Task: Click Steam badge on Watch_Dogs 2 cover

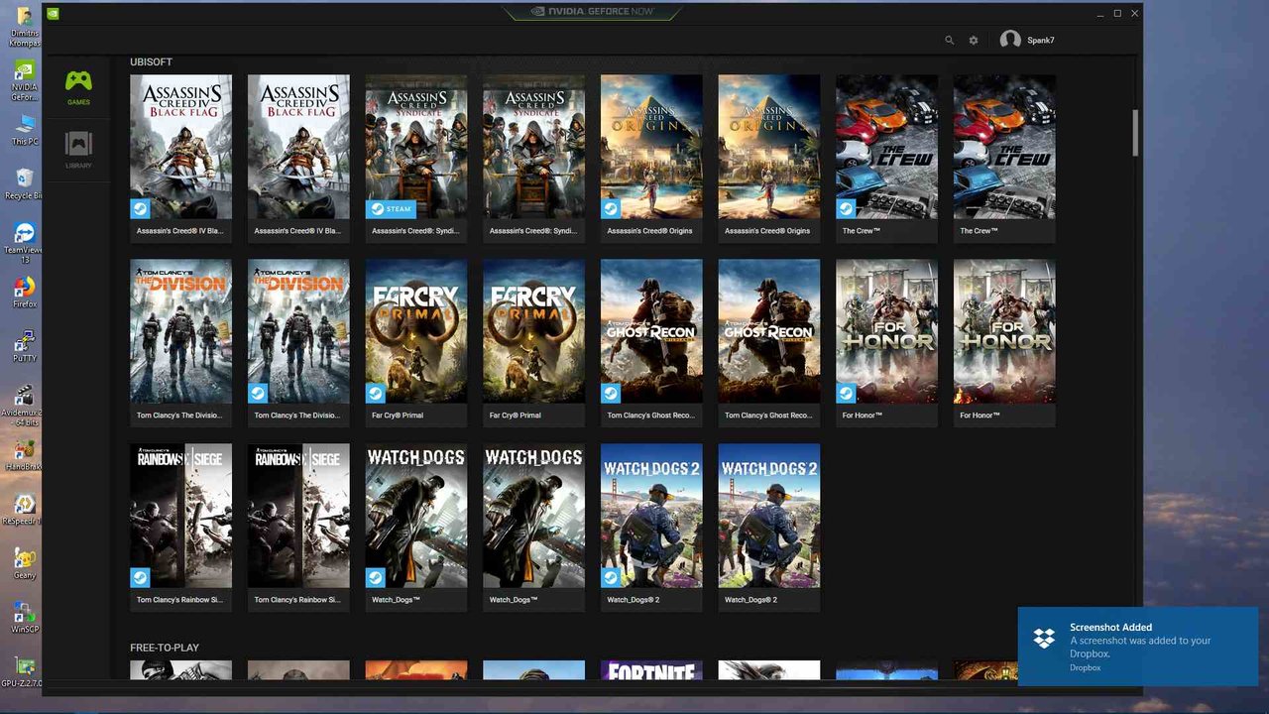Action: 611,578
